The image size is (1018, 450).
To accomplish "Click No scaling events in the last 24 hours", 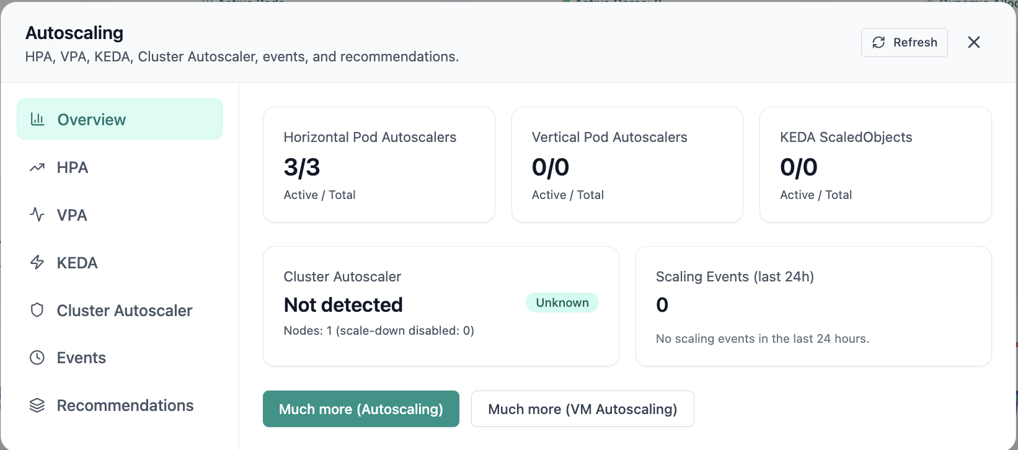I will click(763, 339).
